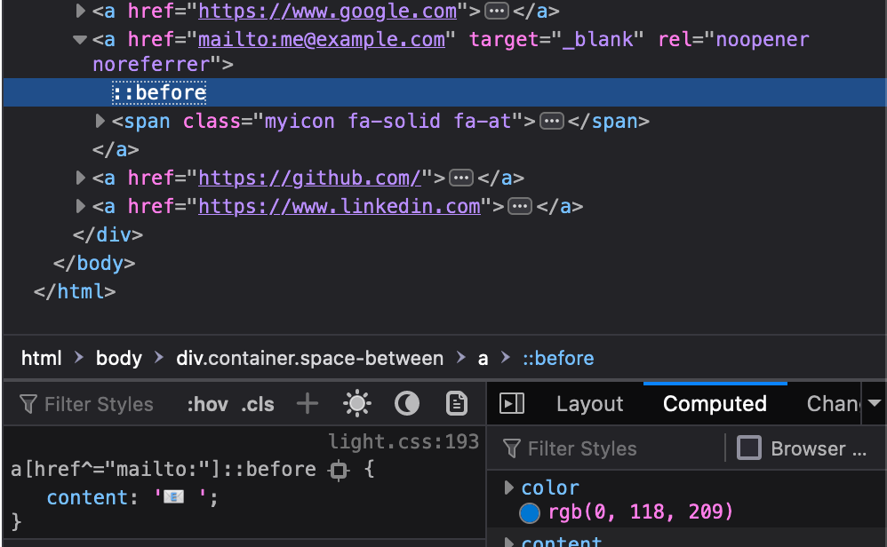Image resolution: width=887 pixels, height=547 pixels.
Task: Click the class="myicon fa-solid fa-at" attribute
Action: (x=353, y=121)
